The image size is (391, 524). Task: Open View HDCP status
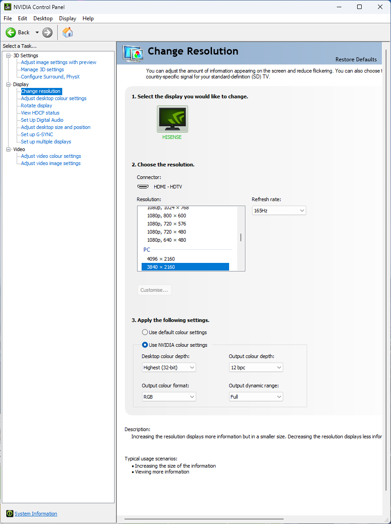click(x=40, y=113)
